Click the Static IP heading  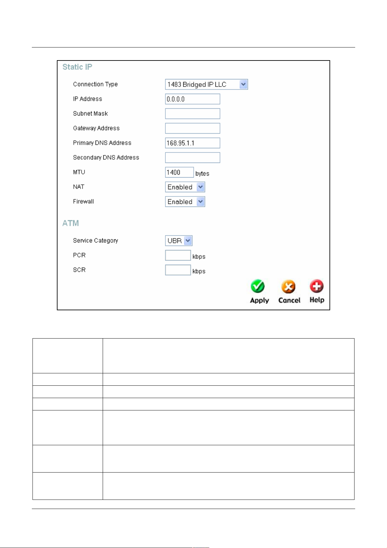77,67
